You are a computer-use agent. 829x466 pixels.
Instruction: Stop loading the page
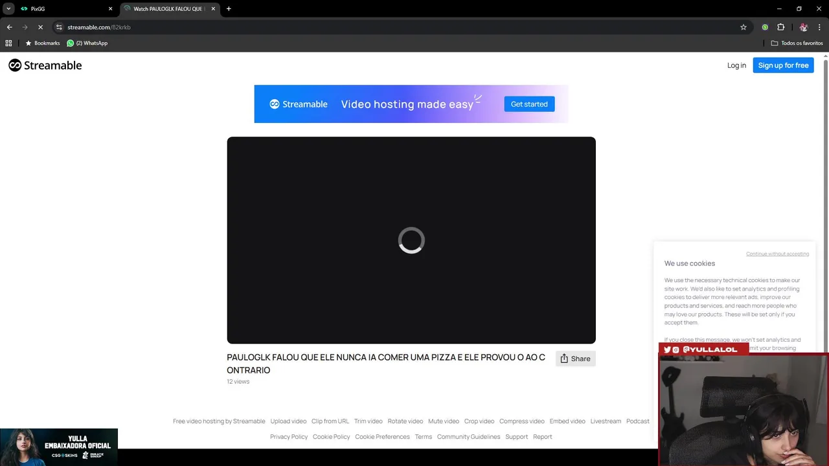40,27
